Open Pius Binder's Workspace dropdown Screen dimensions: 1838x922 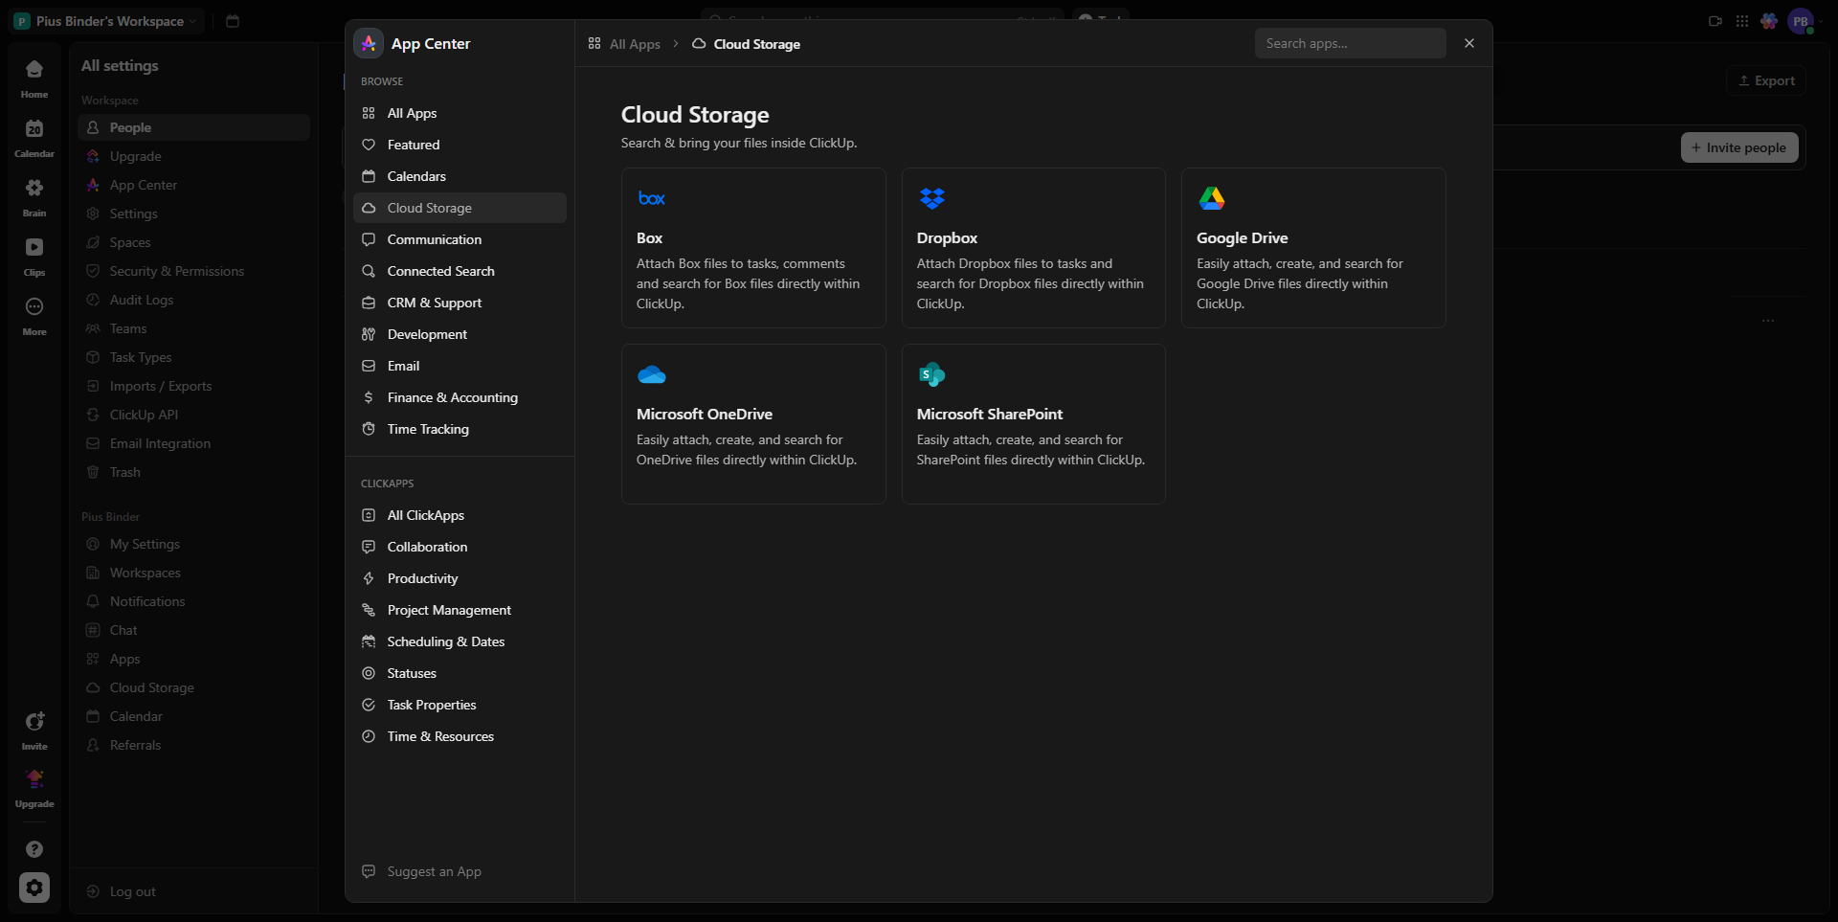point(107,21)
